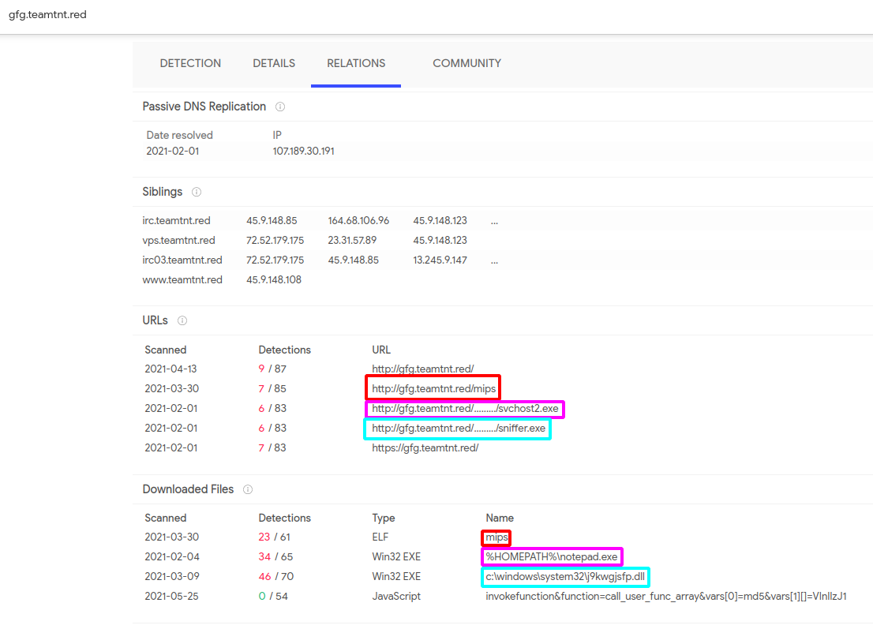Expand more IPs for irc.teamtnt.red row

[x=494, y=221]
